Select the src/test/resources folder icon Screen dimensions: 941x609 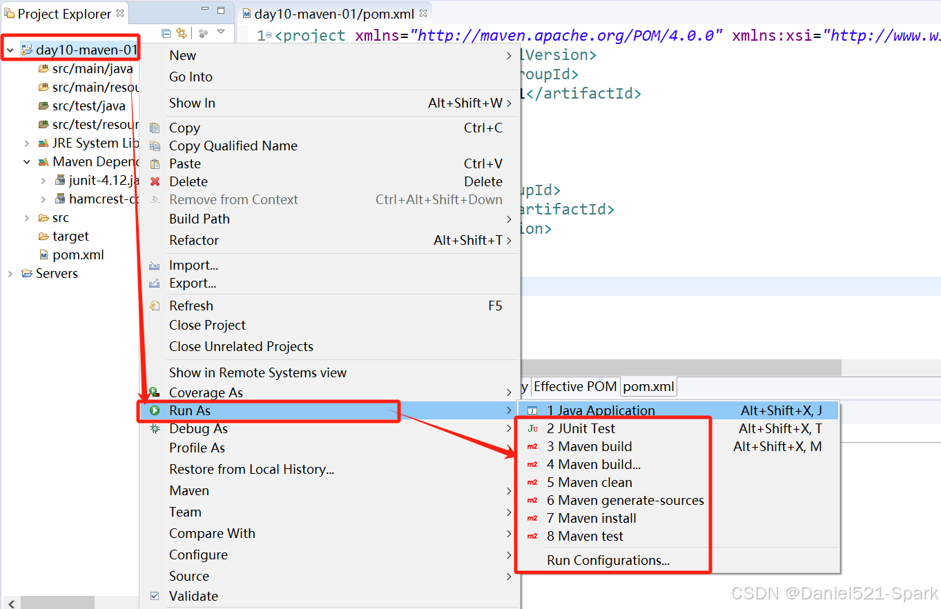coord(43,125)
